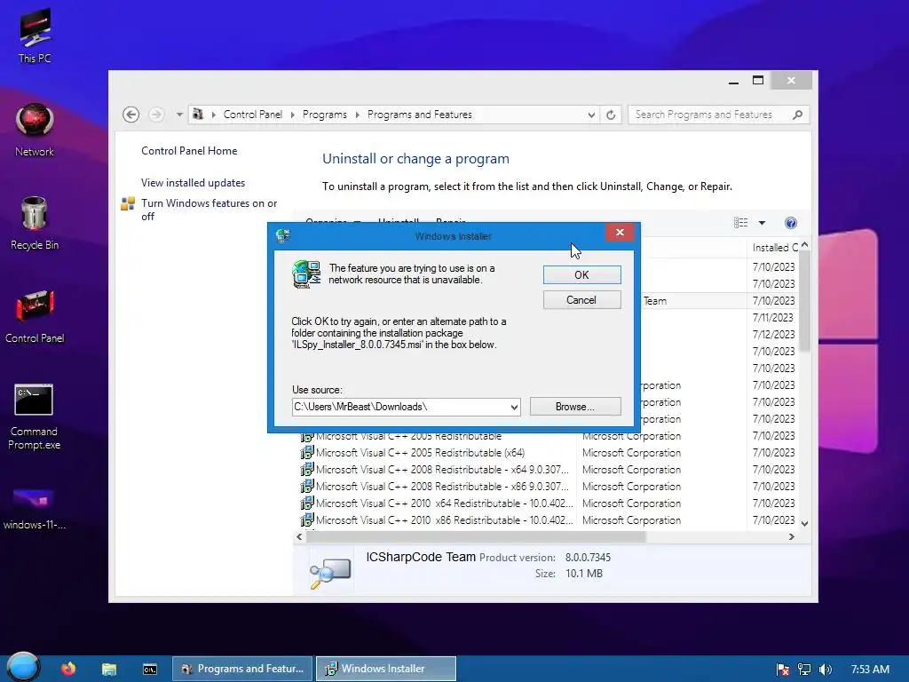The image size is (909, 682).
Task: Open the Help question mark icon
Action: pos(791,223)
